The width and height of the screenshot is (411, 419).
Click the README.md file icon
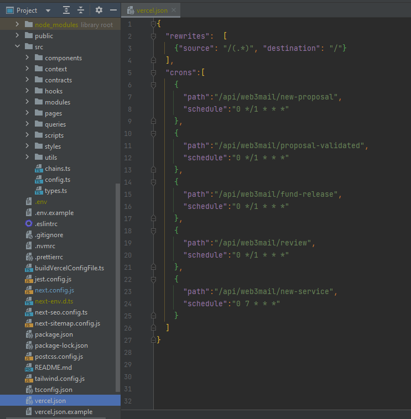click(29, 368)
